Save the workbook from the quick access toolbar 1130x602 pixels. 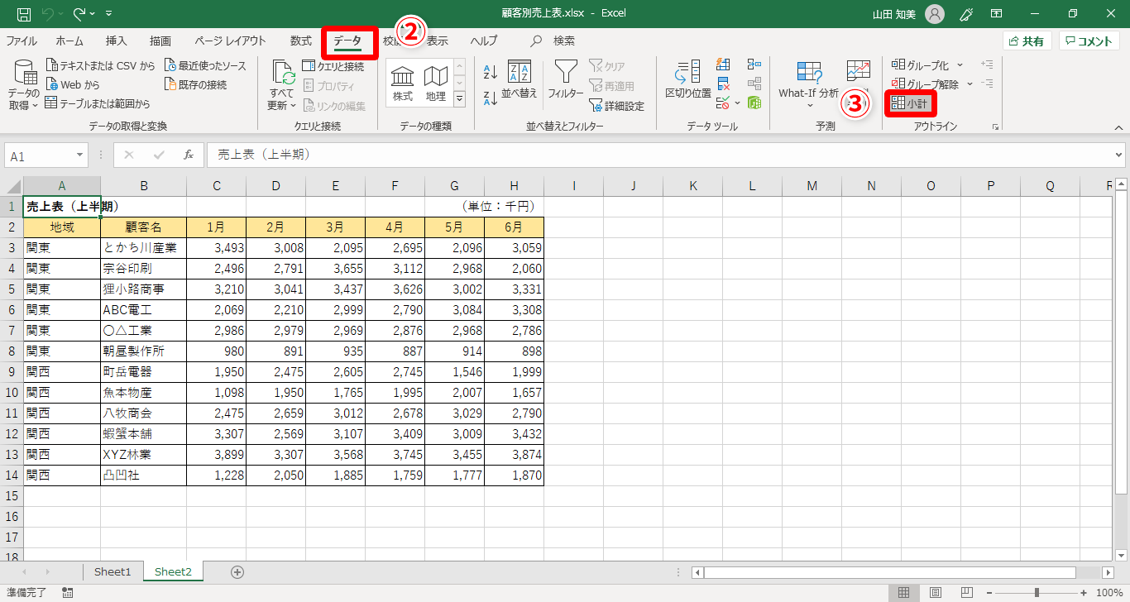[23, 14]
